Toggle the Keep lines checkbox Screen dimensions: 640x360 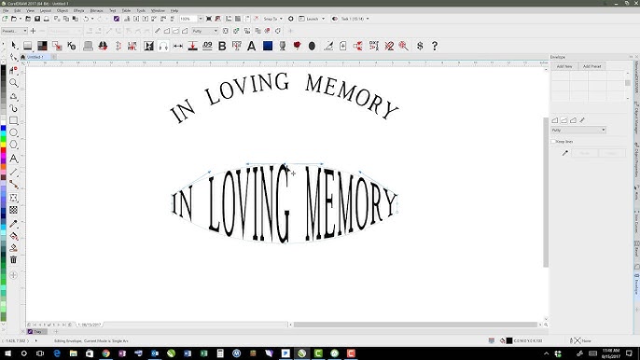coord(553,141)
